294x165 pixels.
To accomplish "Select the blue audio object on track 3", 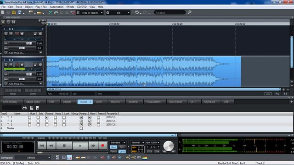I will pyautogui.click(x=144, y=71).
